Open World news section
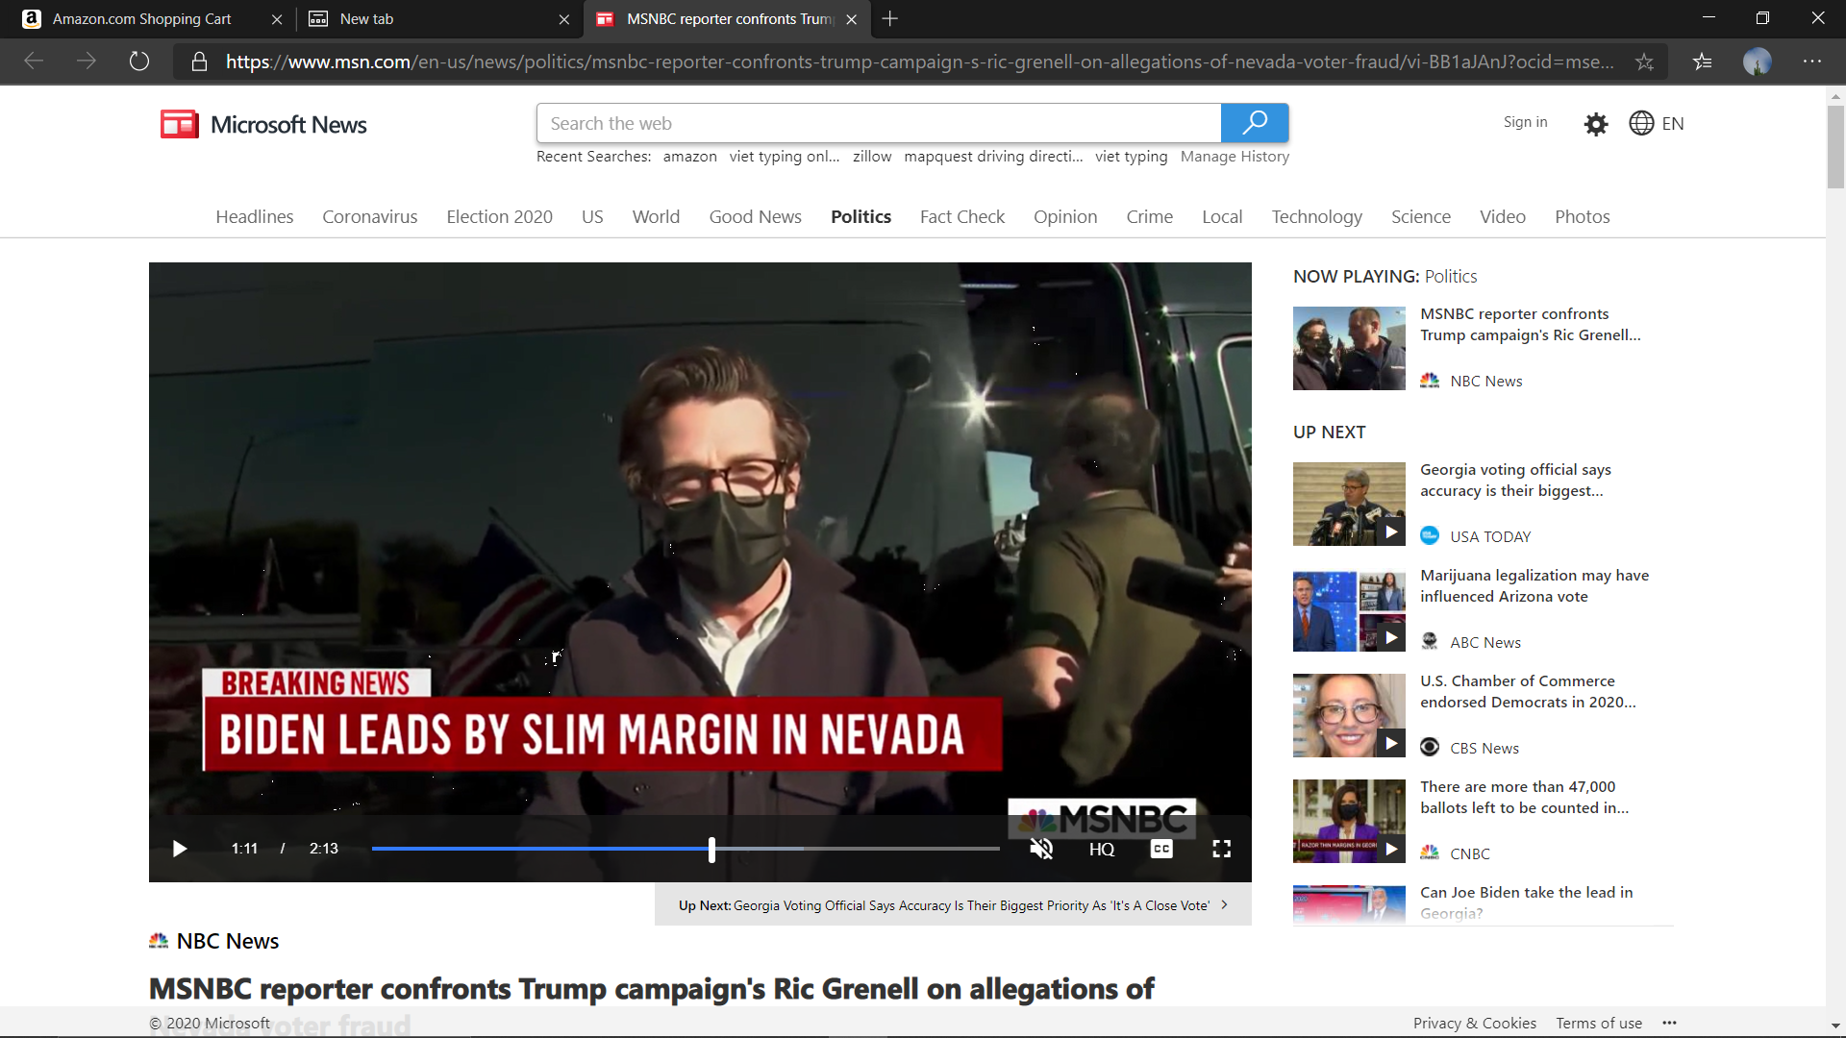The image size is (1846, 1038). pyautogui.click(x=656, y=216)
